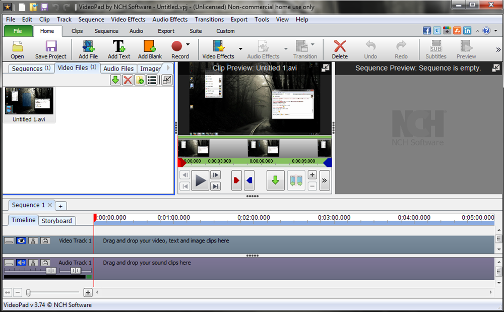Click the Audio Effects toolbar icon
The height and width of the screenshot is (312, 504).
pos(263,46)
